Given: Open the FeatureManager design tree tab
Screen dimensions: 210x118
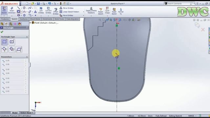Looking at the screenshot, I should (x=2, y=24).
